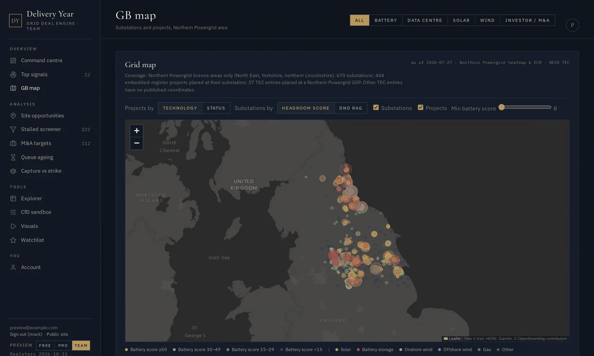
Task: Zoom out on the map
Action: click(x=136, y=143)
